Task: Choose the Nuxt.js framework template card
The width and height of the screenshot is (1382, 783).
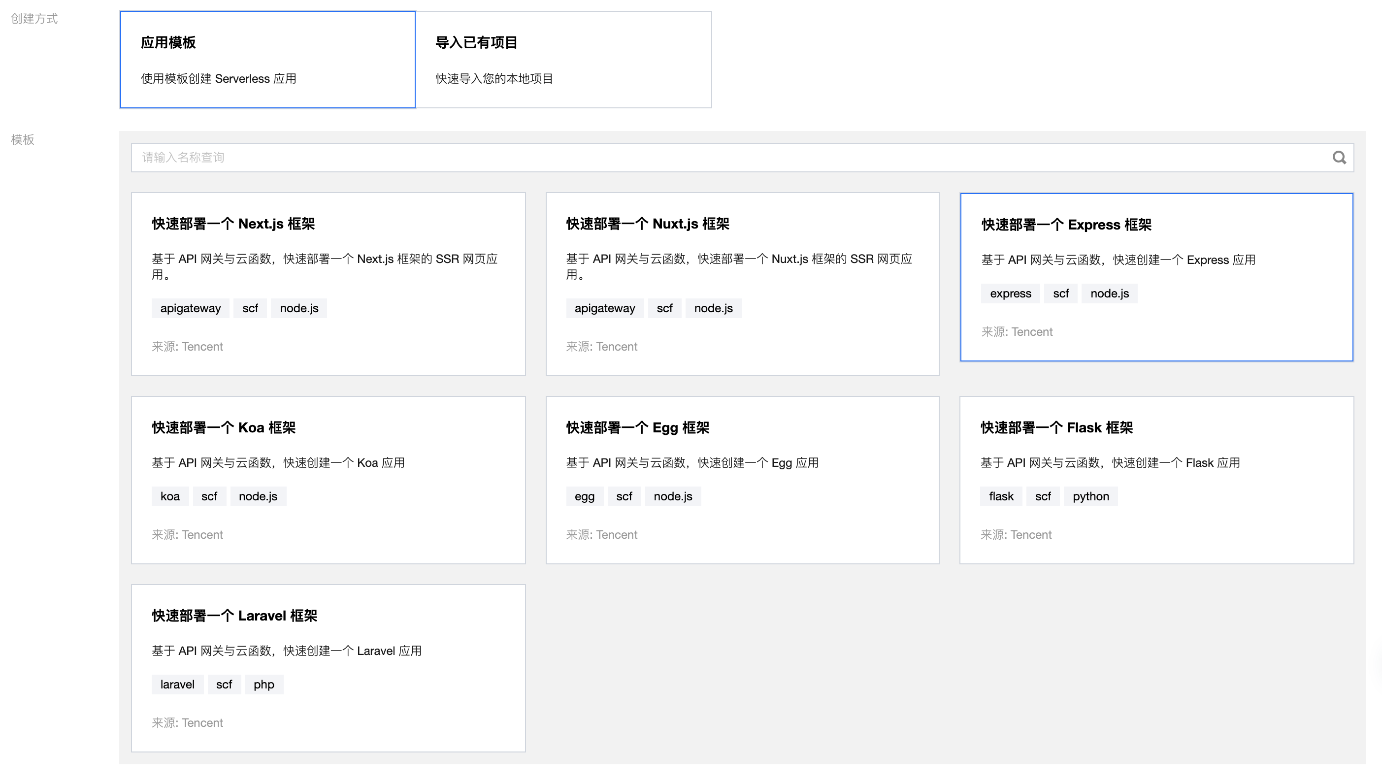Action: click(x=742, y=284)
